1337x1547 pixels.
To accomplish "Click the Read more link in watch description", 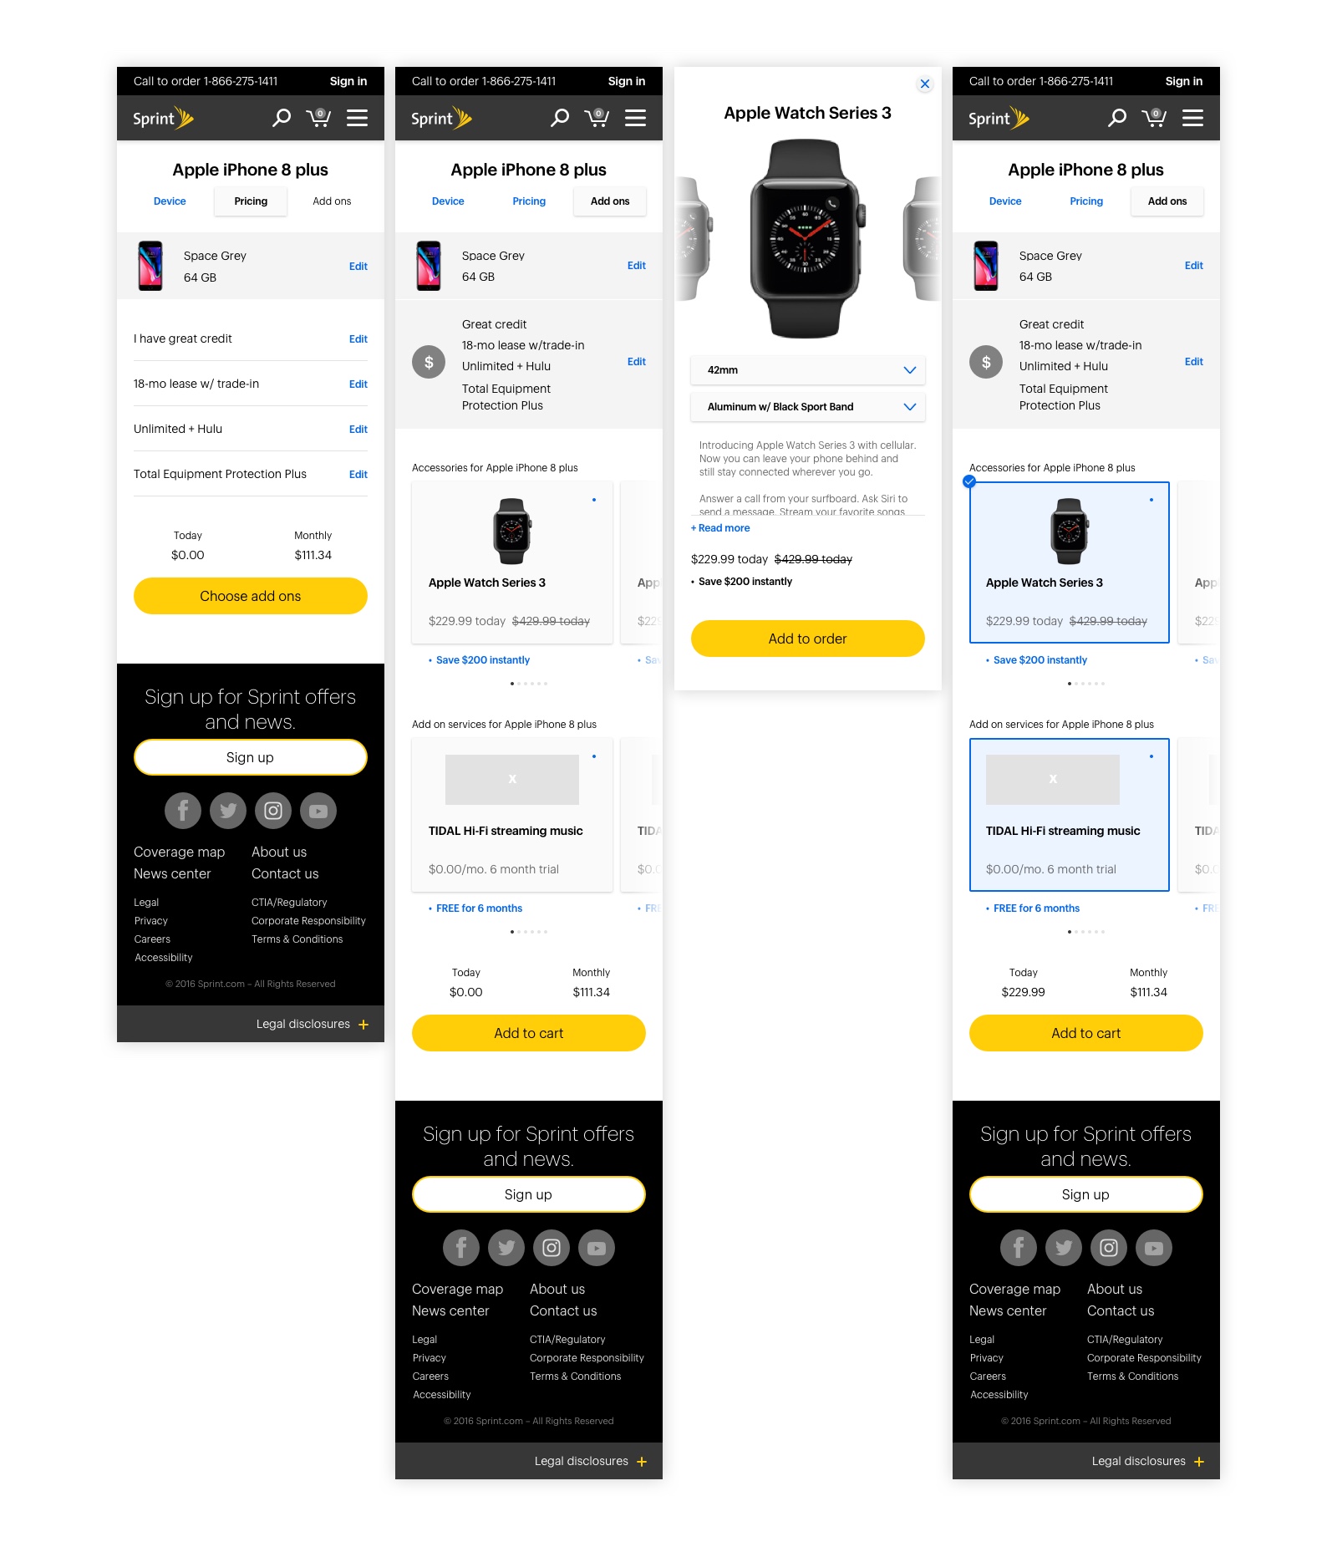I will click(x=720, y=528).
